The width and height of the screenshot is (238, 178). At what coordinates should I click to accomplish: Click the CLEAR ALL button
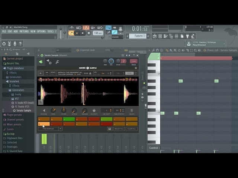pos(132,129)
